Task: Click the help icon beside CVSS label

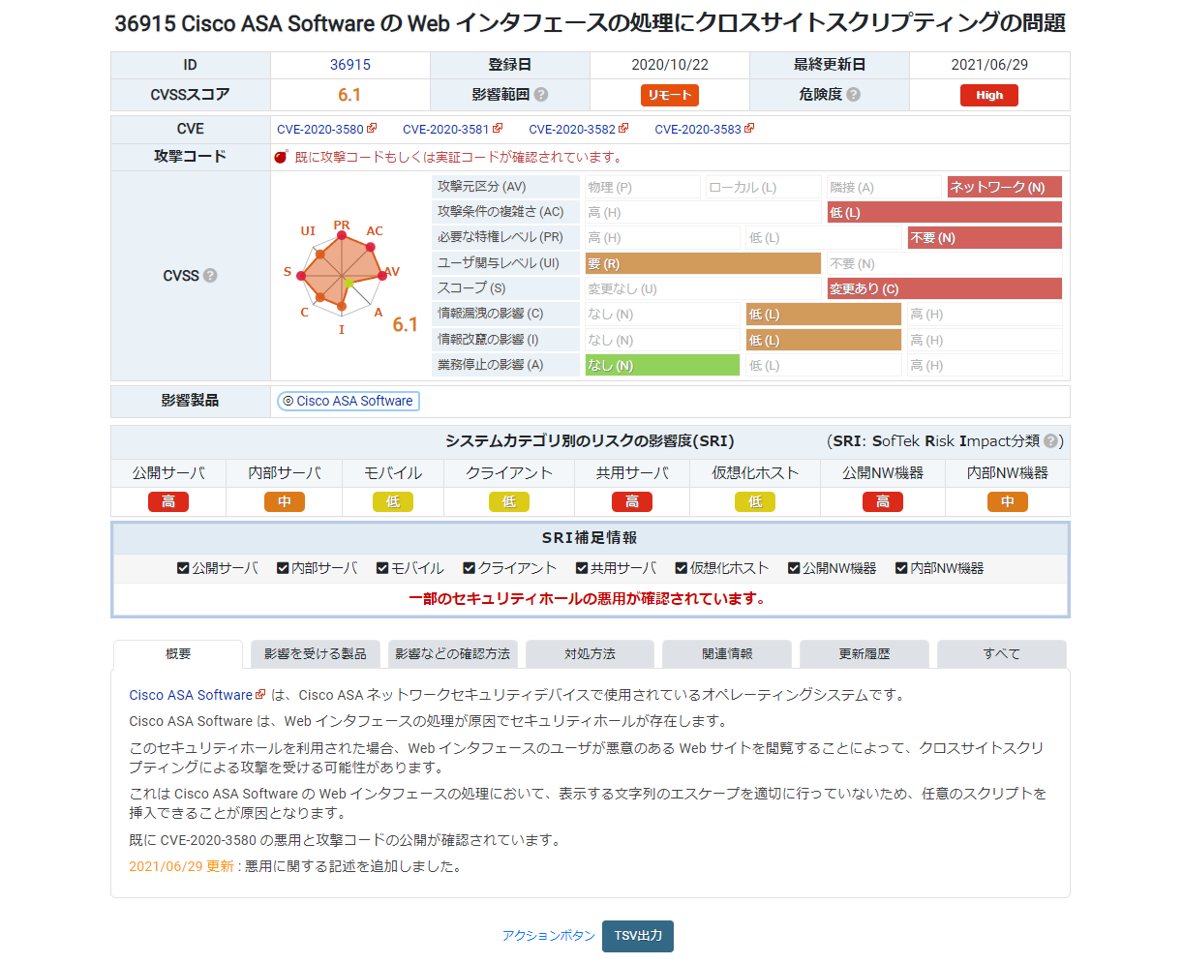Action: tap(210, 276)
